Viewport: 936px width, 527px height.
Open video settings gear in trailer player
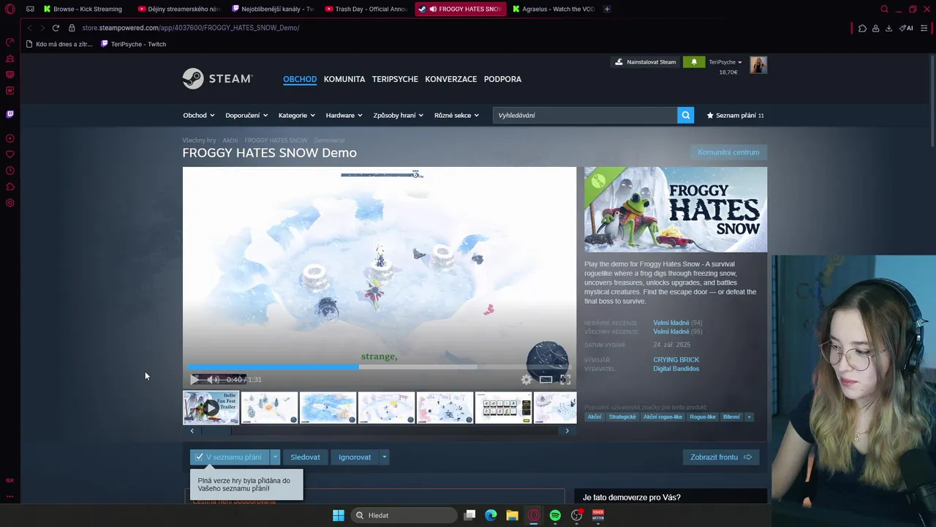point(526,379)
